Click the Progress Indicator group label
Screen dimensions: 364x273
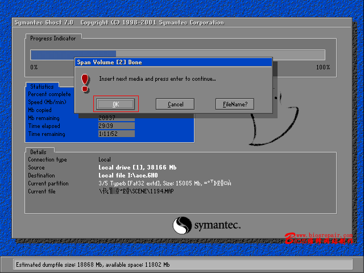point(53,38)
